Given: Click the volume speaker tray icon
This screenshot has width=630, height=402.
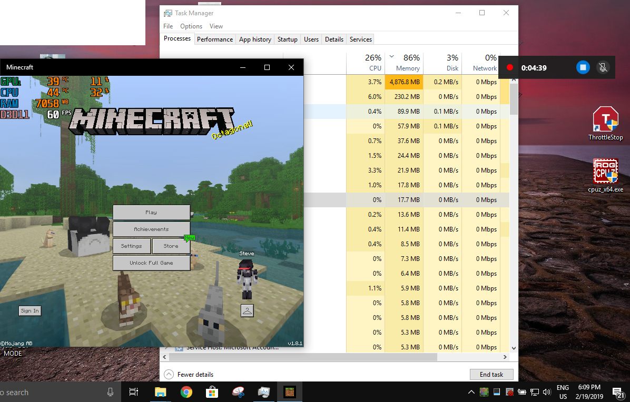Looking at the screenshot, I should (546, 392).
